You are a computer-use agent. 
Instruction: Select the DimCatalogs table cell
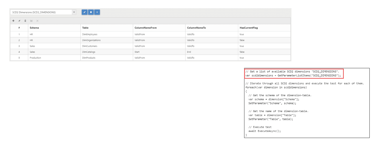coord(107,52)
